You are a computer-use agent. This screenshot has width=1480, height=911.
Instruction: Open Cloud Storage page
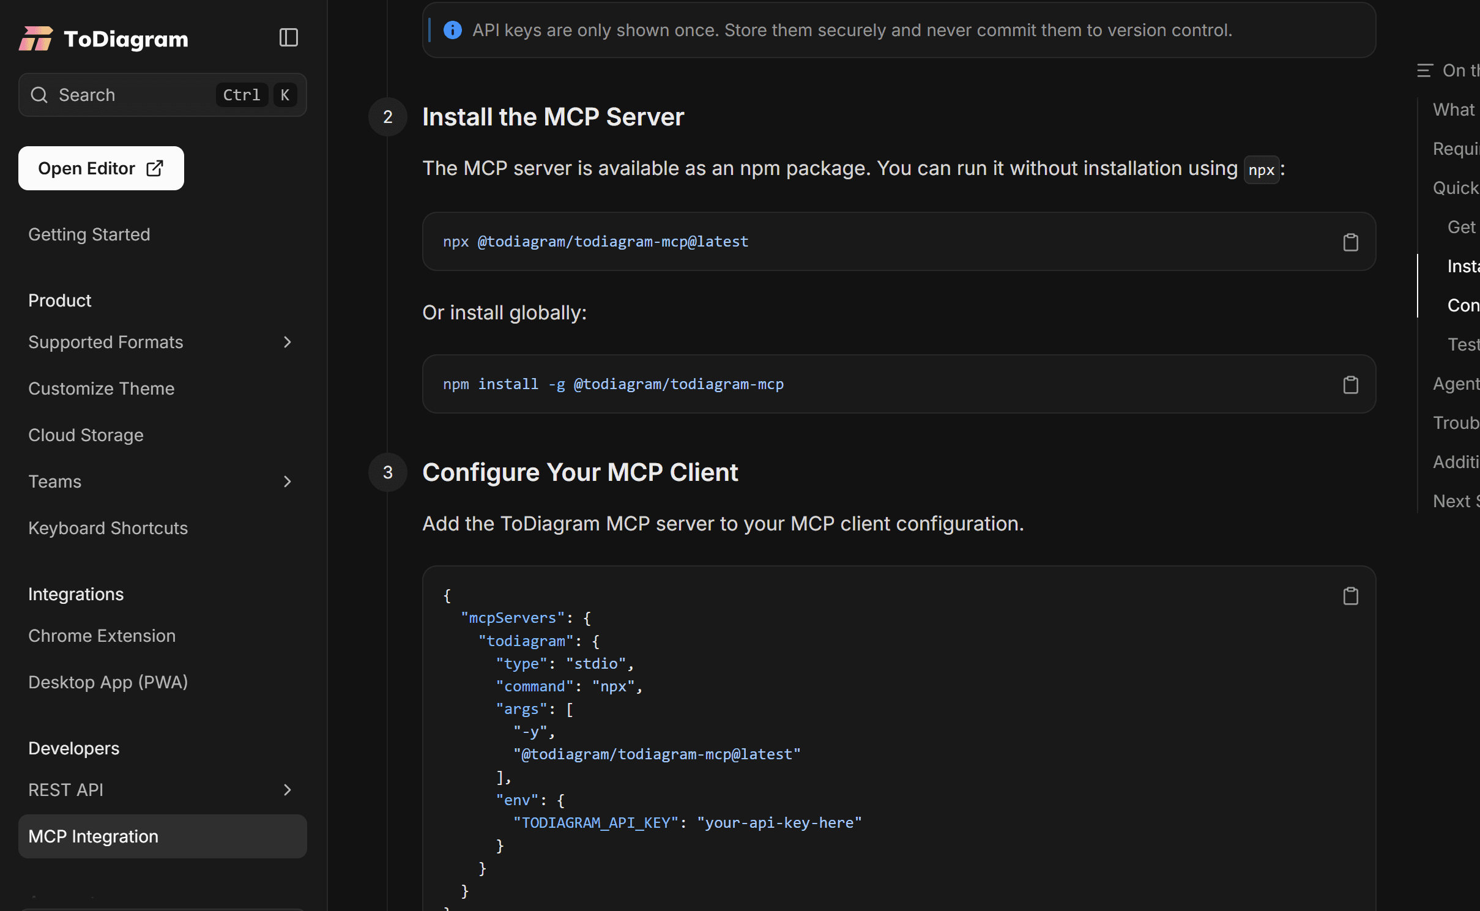(x=86, y=435)
